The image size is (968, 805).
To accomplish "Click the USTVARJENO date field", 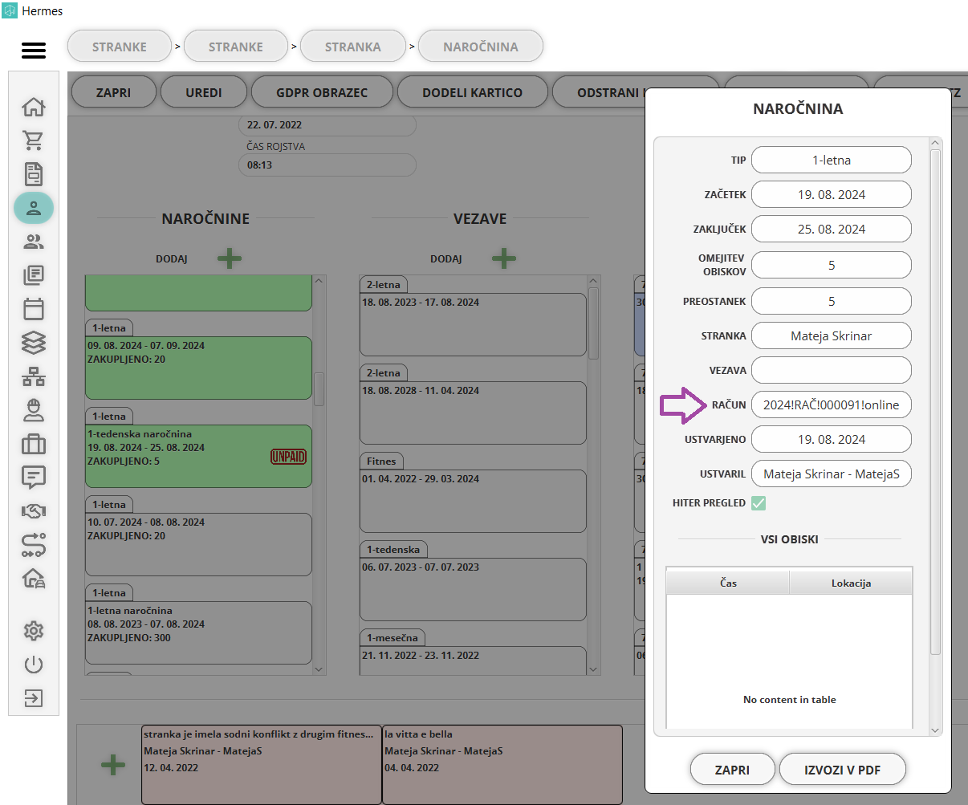I will click(832, 439).
